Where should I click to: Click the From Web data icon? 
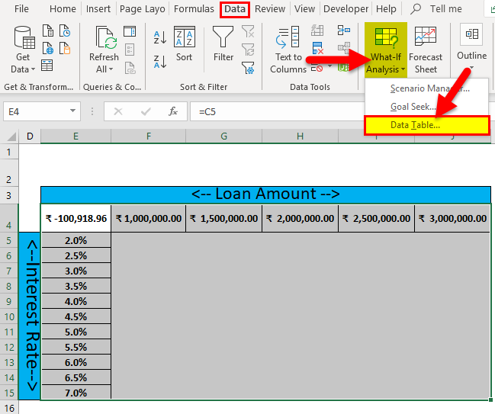(x=47, y=48)
